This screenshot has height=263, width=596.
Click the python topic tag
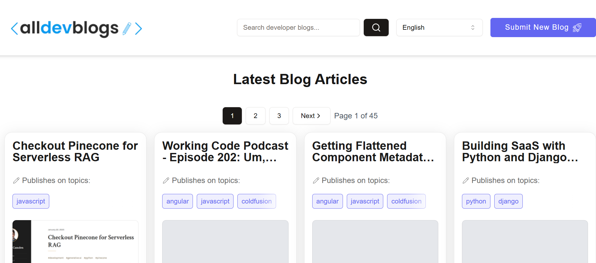tap(476, 201)
